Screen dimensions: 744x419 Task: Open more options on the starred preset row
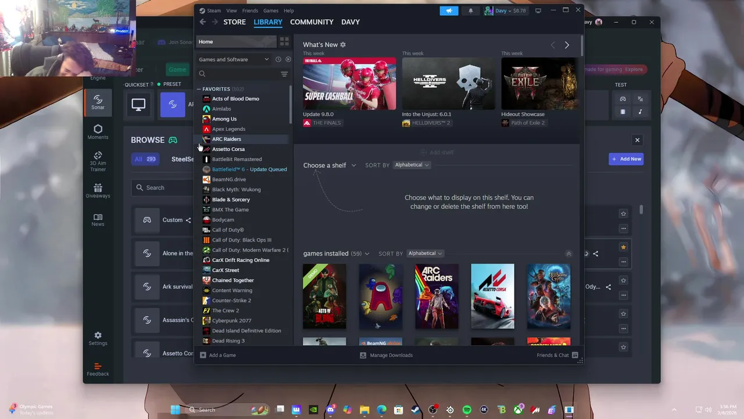[623, 261]
